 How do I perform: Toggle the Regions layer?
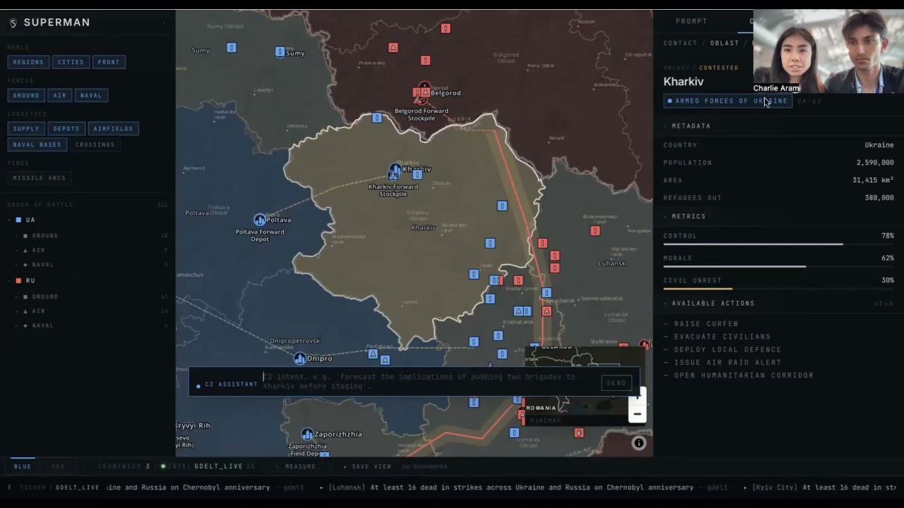[x=28, y=62]
